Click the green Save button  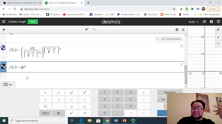[33, 22]
